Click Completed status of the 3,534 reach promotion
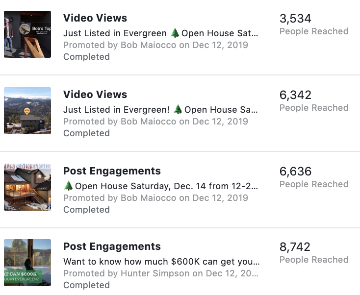360x295 pixels. (x=86, y=57)
